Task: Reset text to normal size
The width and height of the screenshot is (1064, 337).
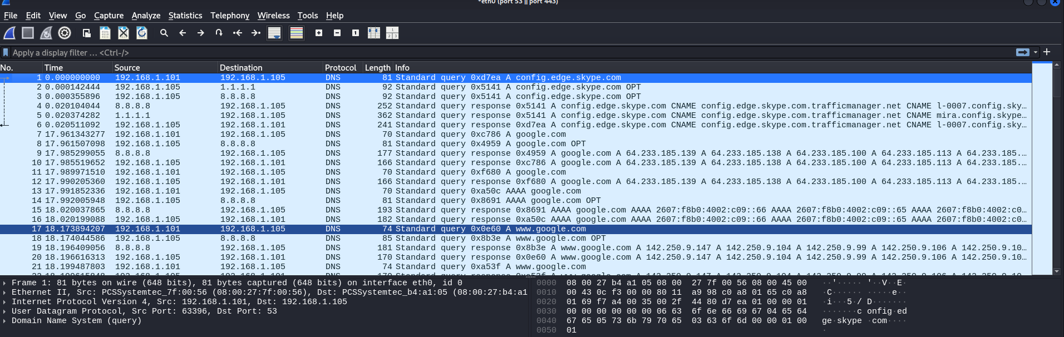Action: coord(356,33)
